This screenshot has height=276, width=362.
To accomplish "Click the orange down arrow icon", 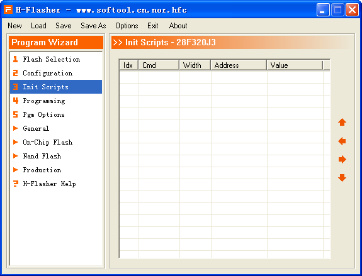I will 342,178.
